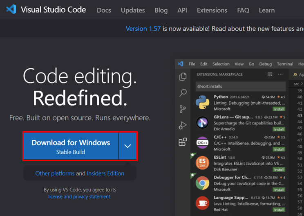Image resolution: width=304 pixels, height=216 pixels.
Task: Select the ESLint extension title text
Action: [220, 157]
